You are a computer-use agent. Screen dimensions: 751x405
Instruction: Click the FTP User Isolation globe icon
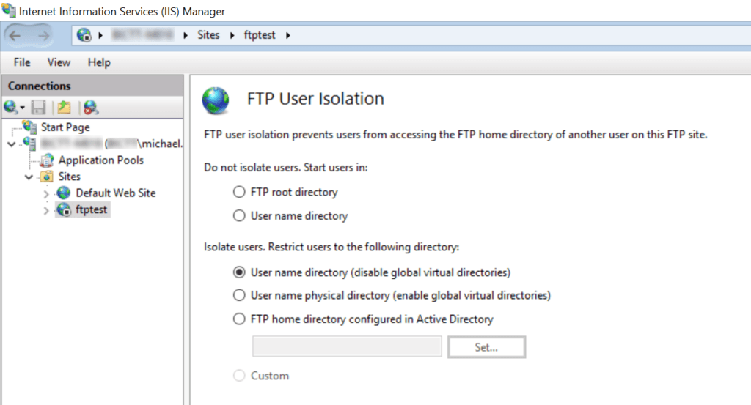click(216, 100)
